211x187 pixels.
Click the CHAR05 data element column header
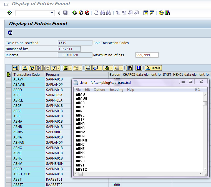(x=147, y=74)
